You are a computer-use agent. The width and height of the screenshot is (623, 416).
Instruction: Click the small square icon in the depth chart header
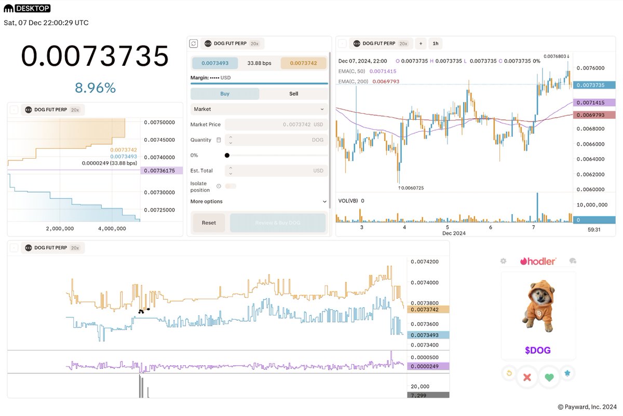14,110
